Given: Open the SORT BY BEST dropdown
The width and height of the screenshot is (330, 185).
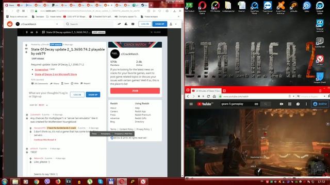Looking at the screenshot, I should [x=39, y=105].
